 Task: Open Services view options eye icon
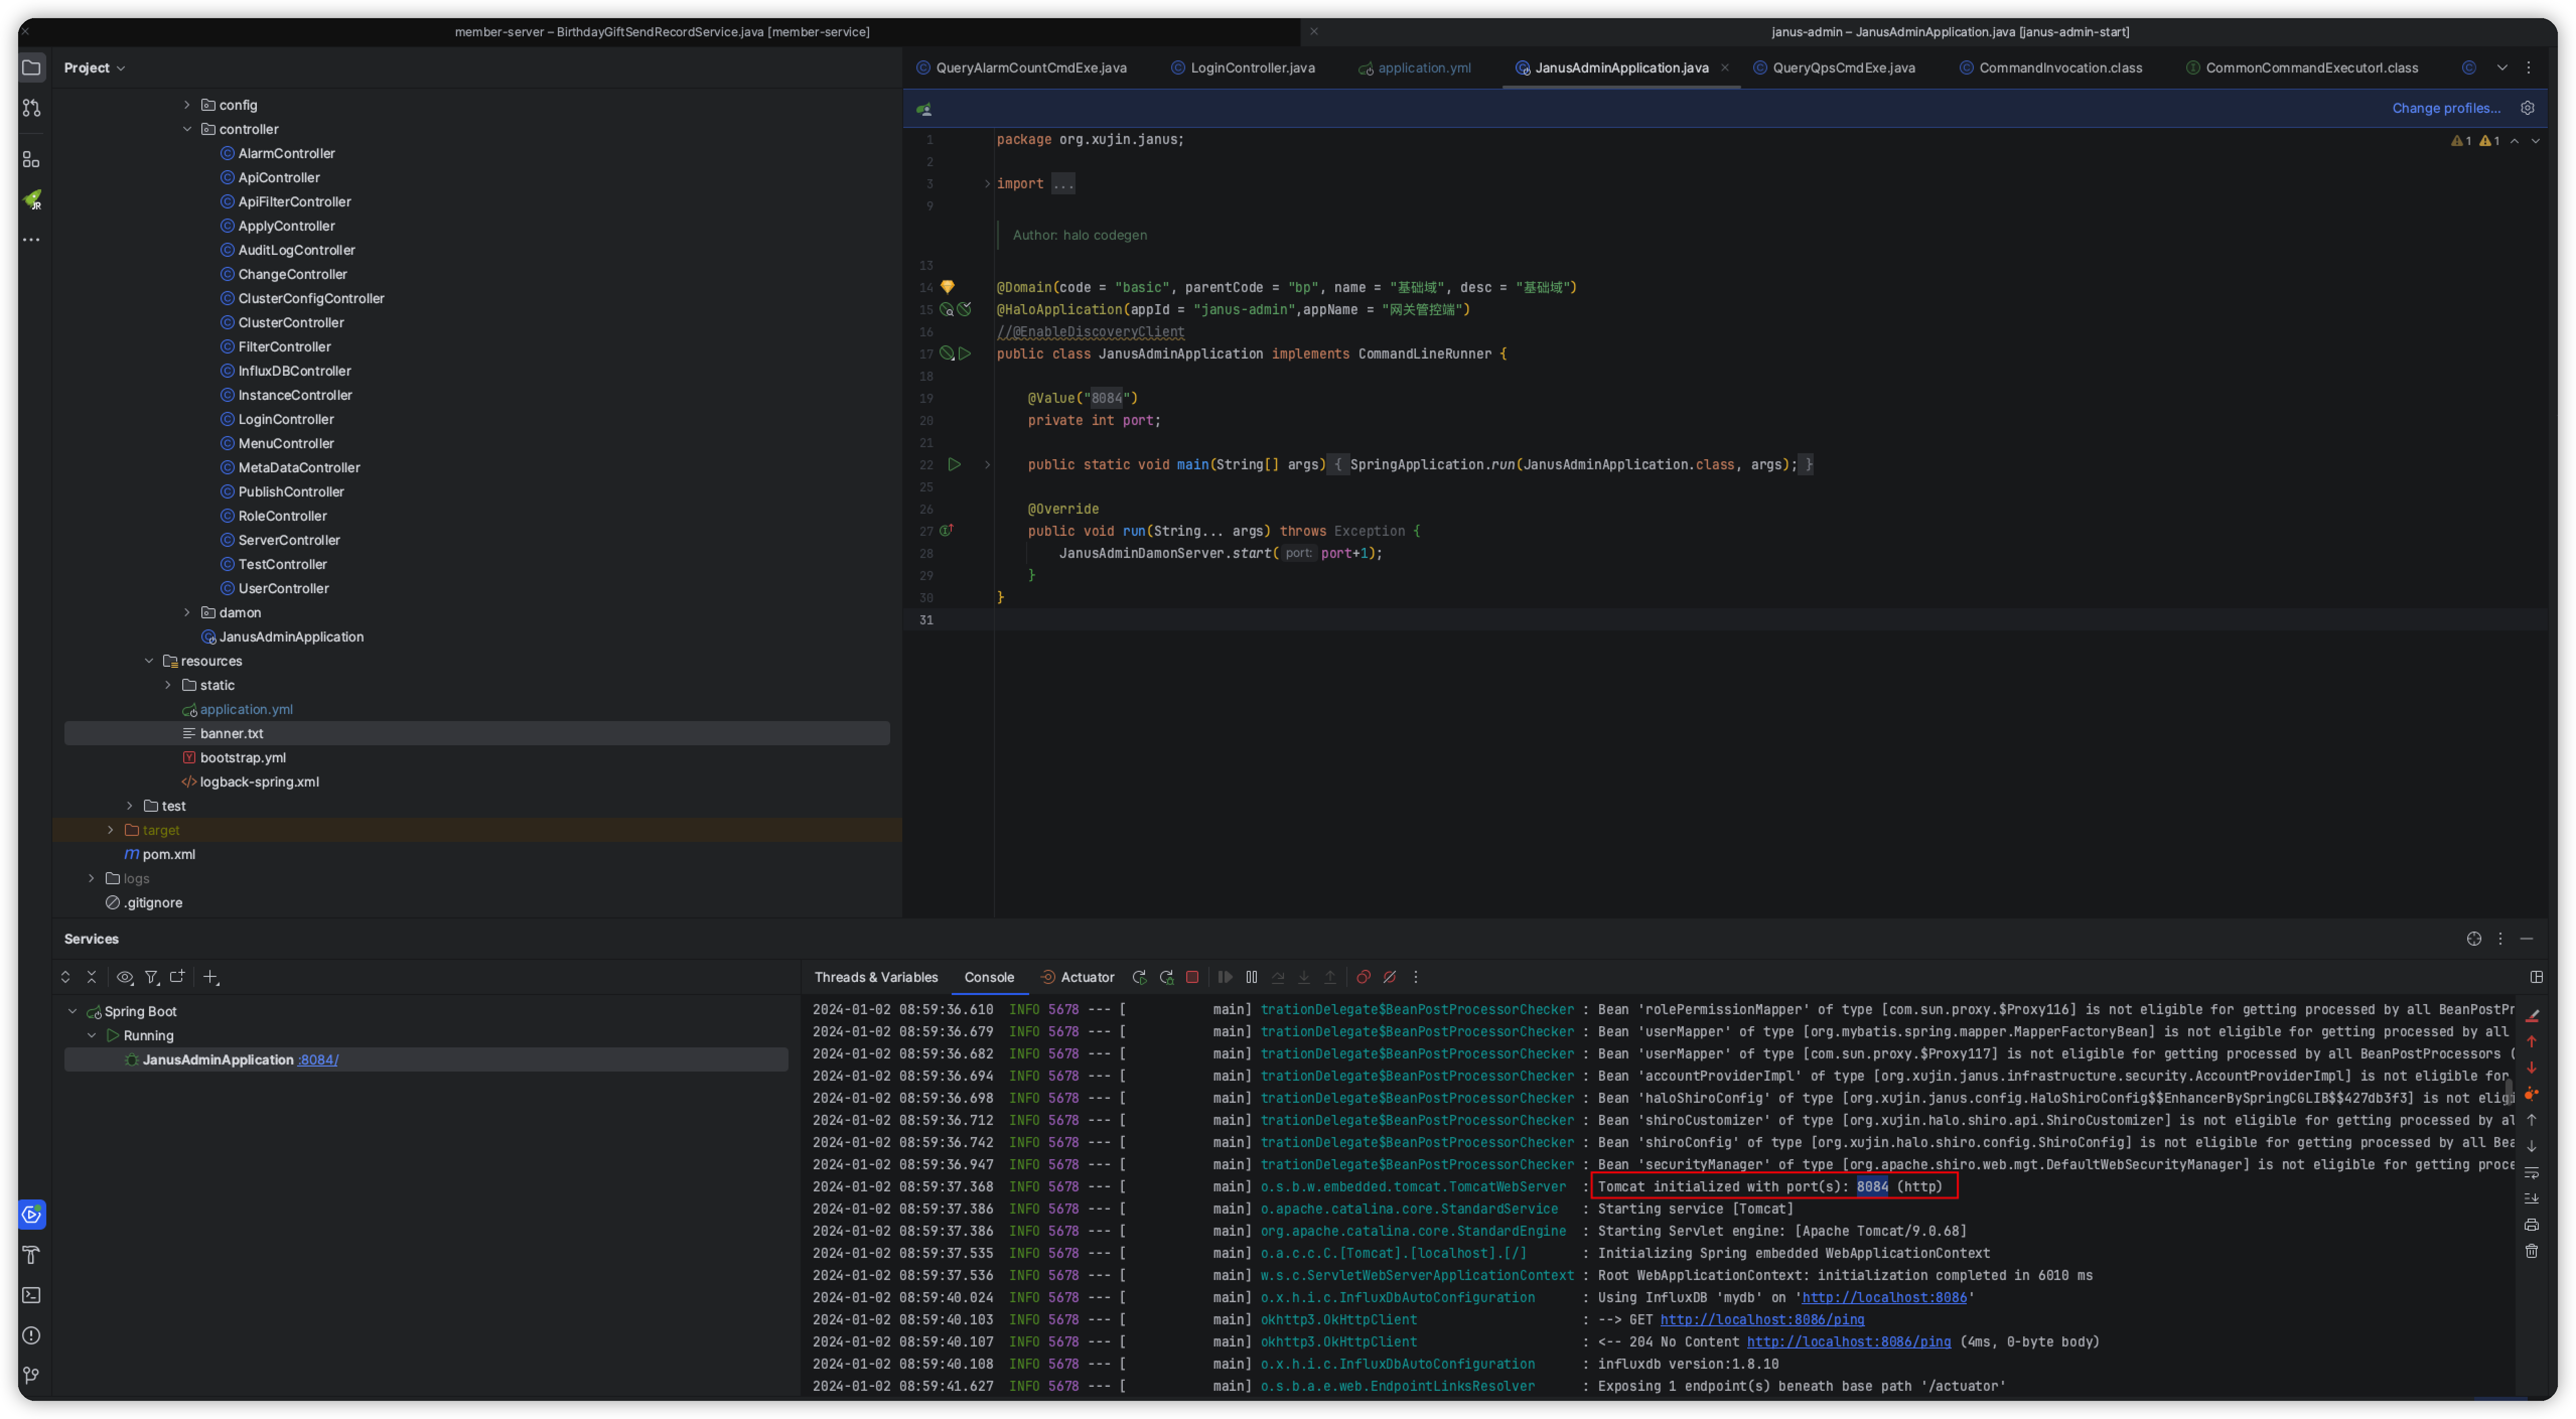124,977
